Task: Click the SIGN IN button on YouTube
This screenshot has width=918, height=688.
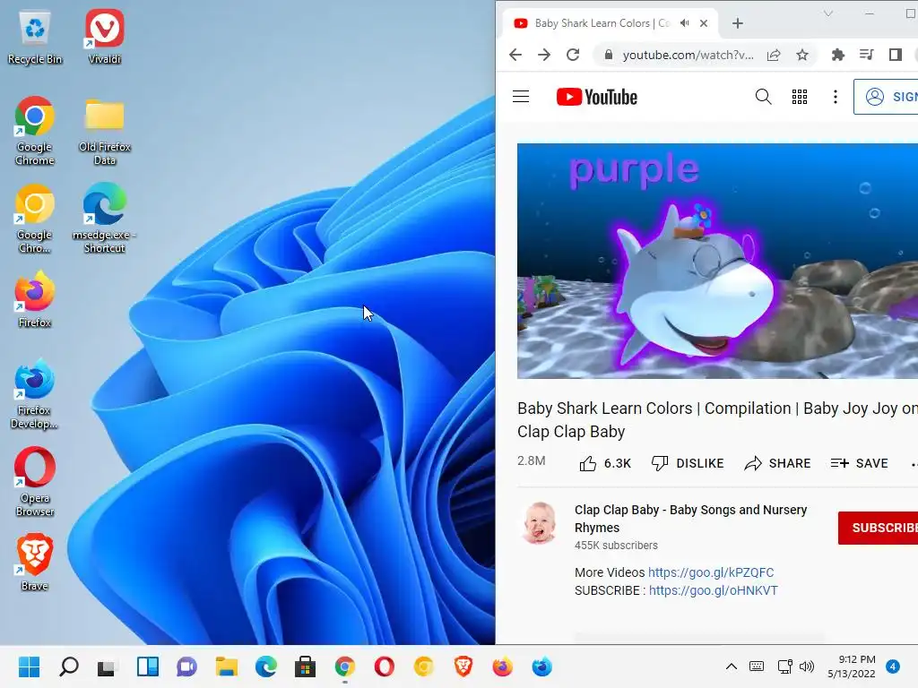Action: [885, 97]
